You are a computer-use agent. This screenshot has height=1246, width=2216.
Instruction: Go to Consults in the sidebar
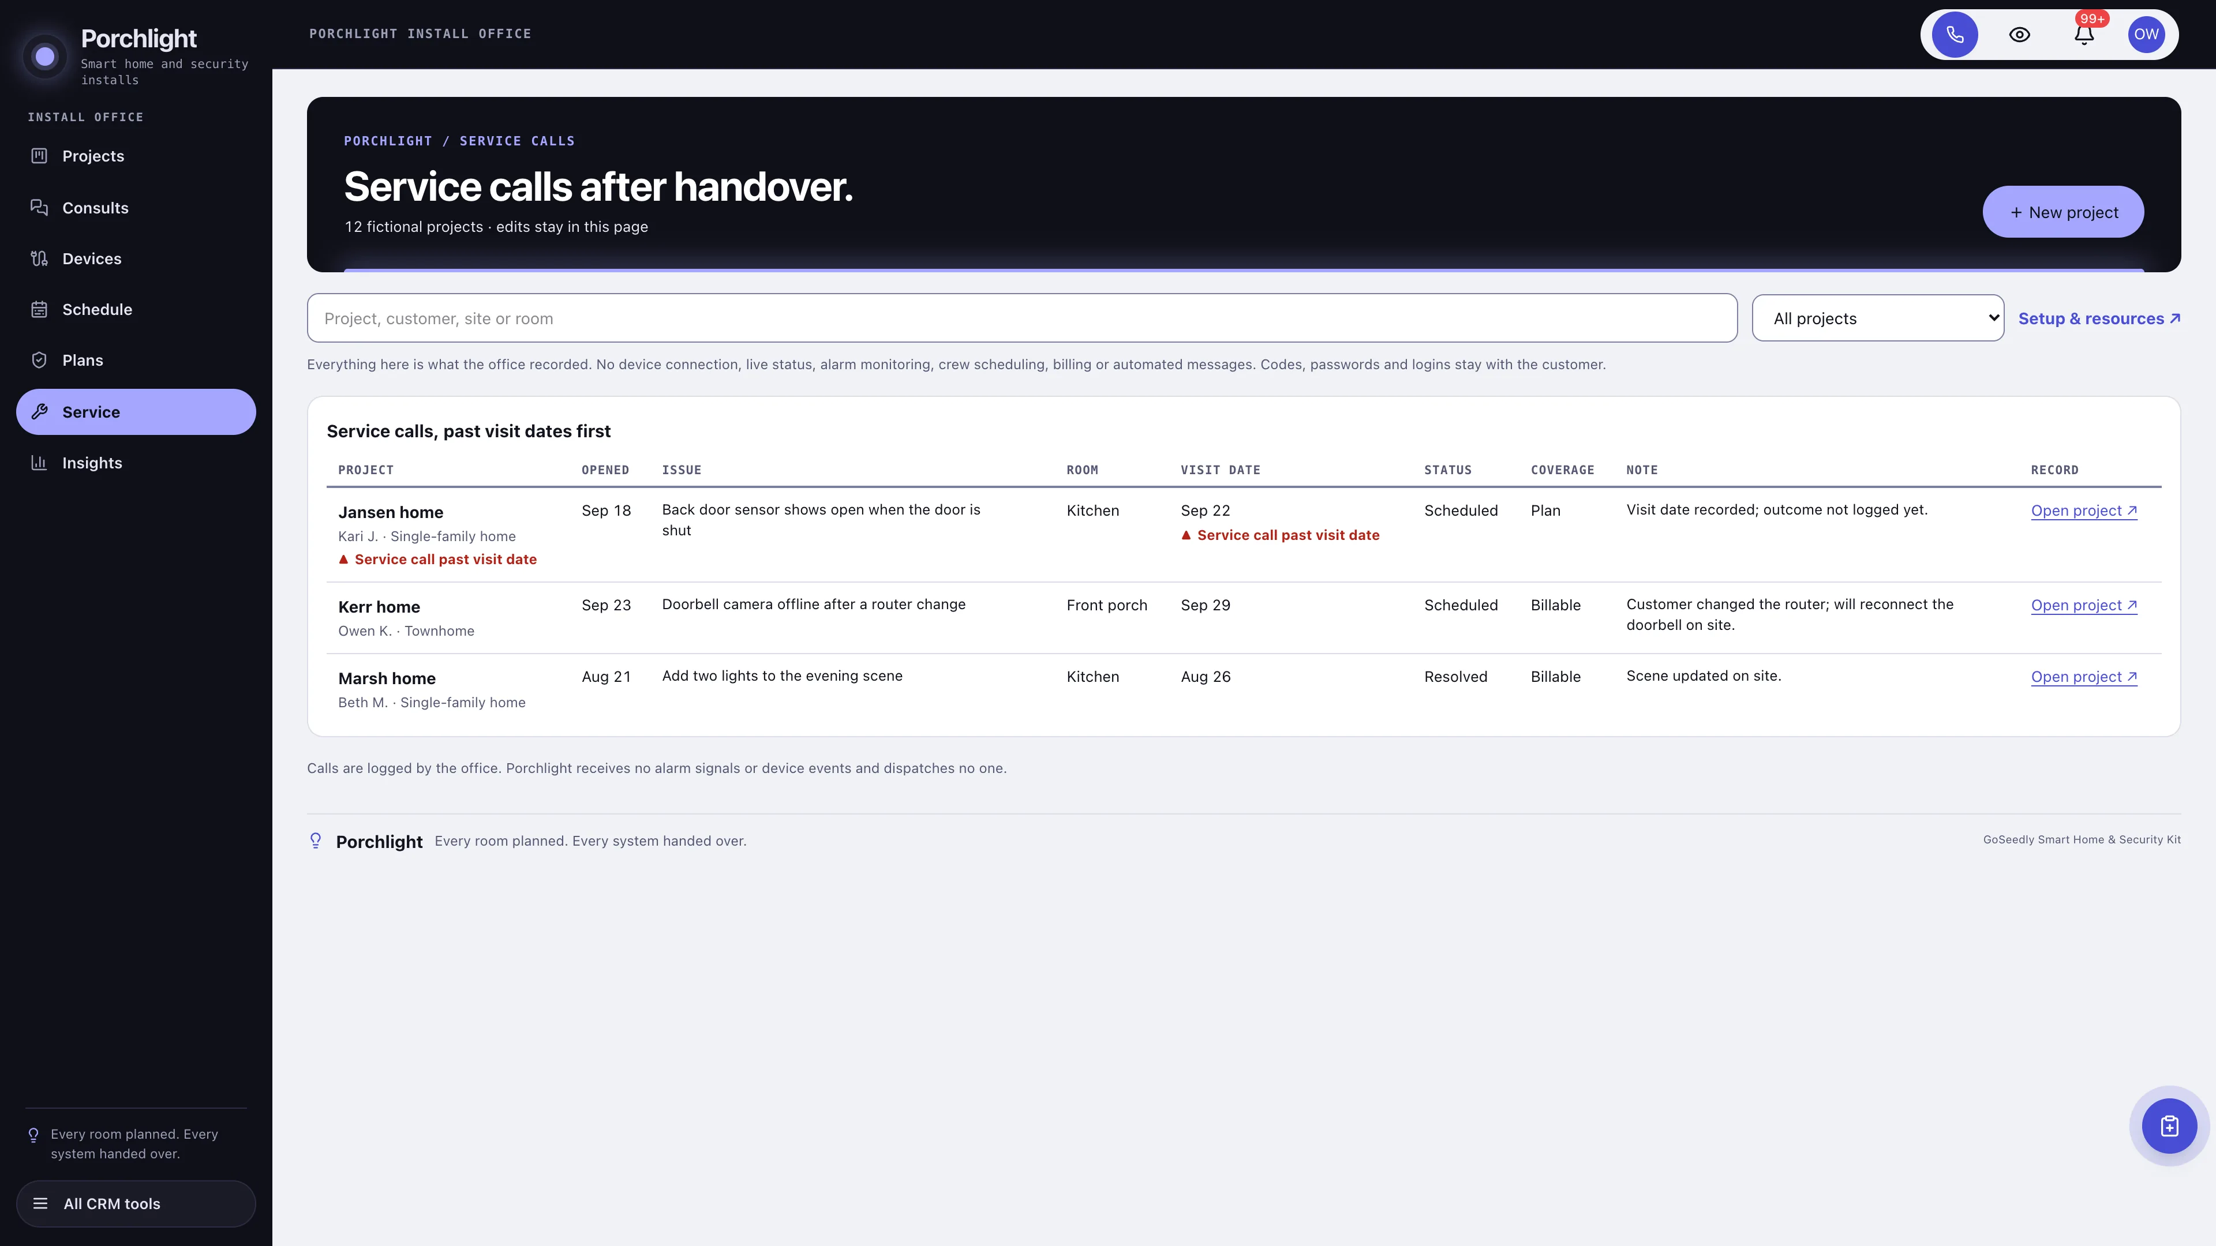click(136, 207)
